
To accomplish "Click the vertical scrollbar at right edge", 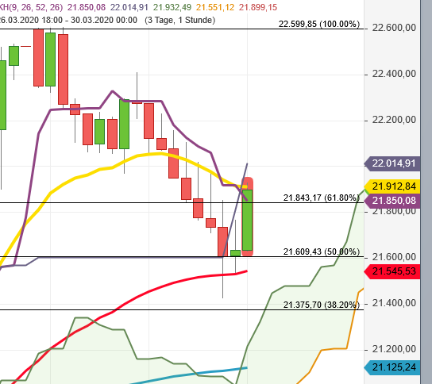I will click(426, 192).
